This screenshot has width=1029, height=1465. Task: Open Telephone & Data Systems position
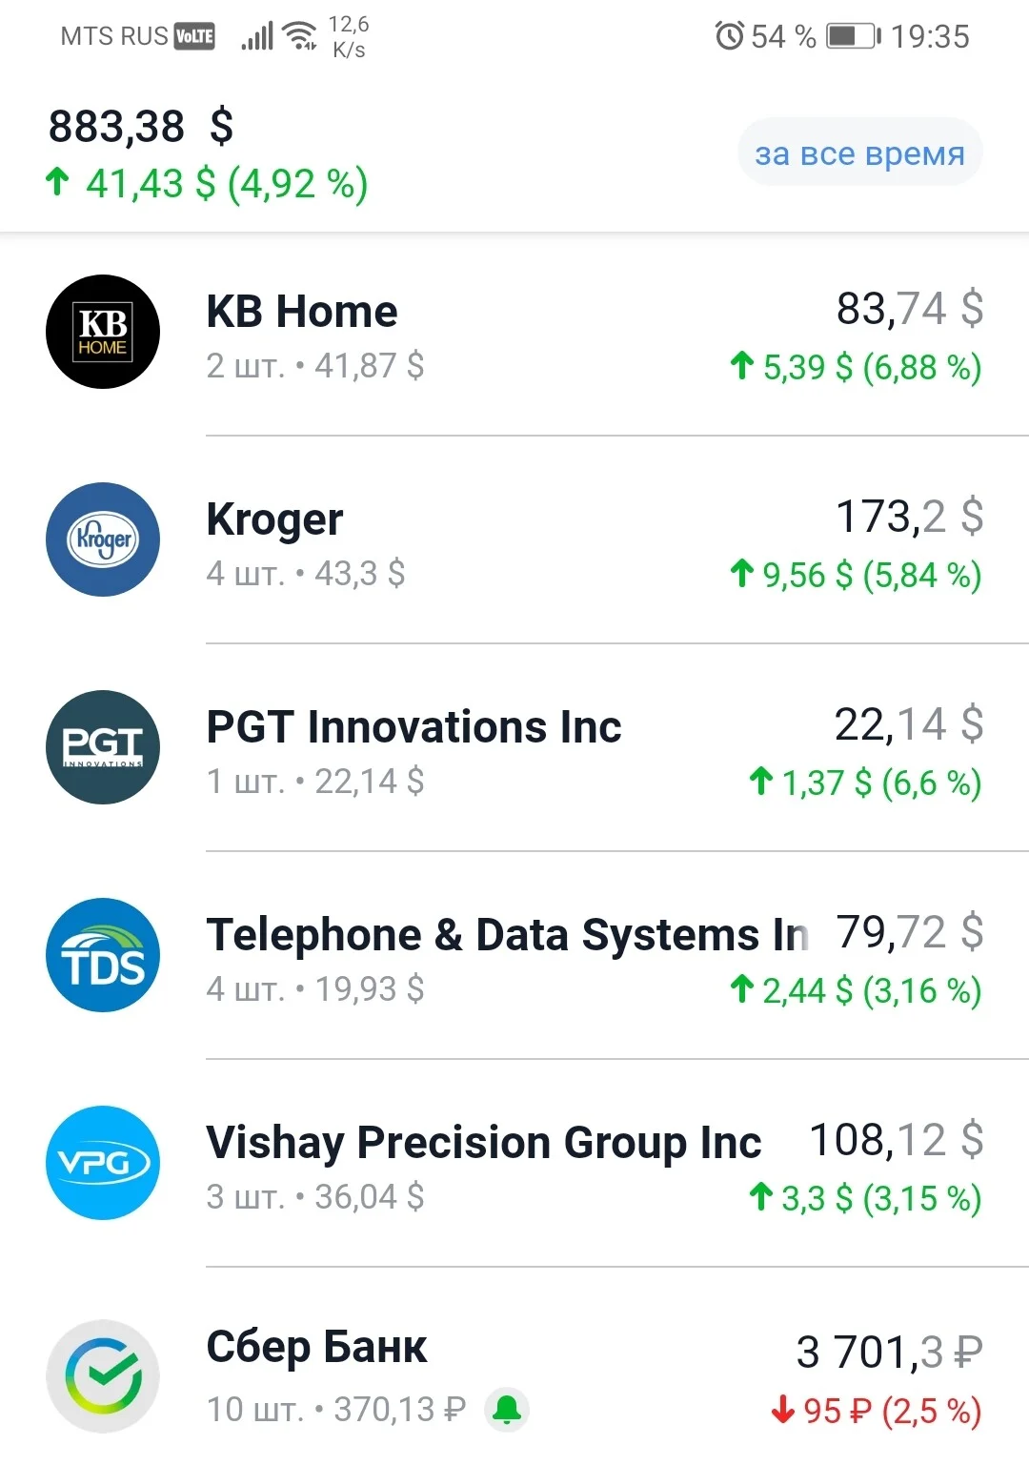pos(514,956)
